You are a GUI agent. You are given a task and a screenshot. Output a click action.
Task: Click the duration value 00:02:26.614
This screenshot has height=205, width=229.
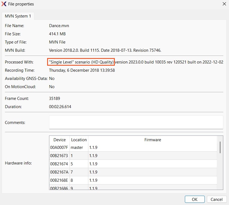[60, 107]
